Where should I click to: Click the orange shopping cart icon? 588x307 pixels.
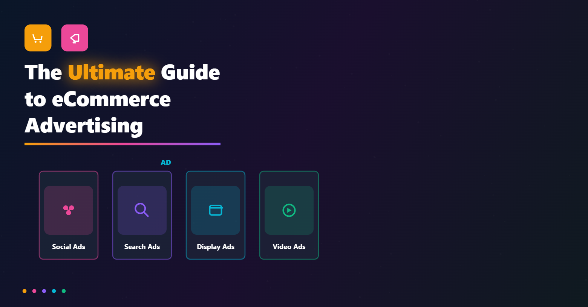[x=37, y=38]
